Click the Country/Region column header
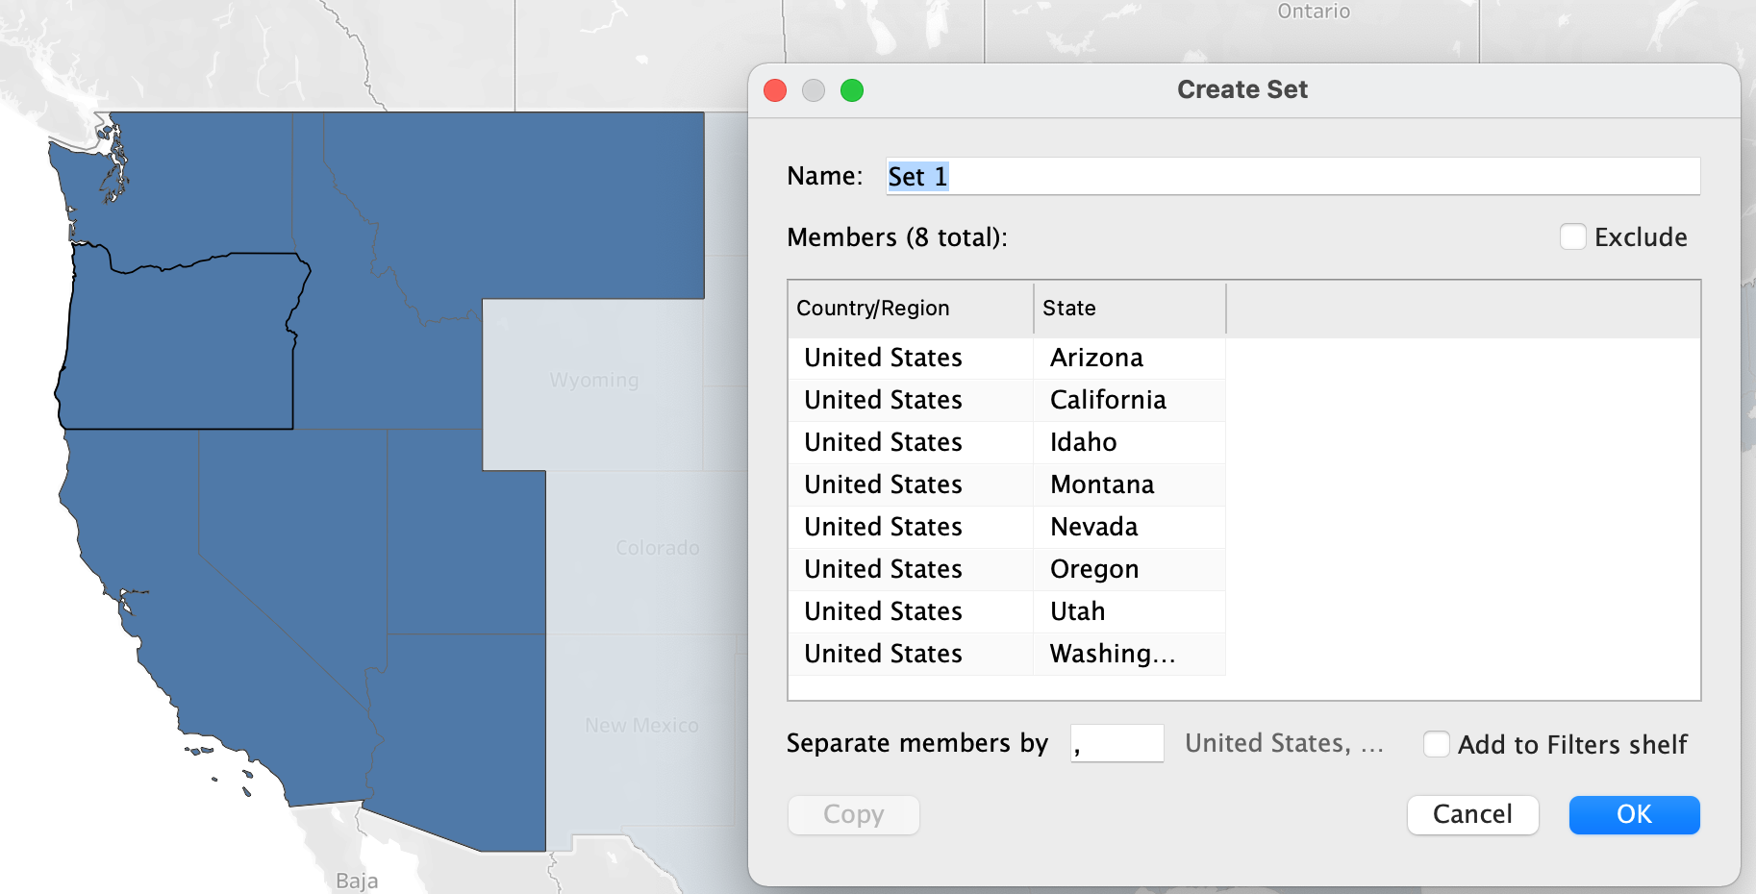Screen dimensions: 1756x894 click(x=910, y=309)
